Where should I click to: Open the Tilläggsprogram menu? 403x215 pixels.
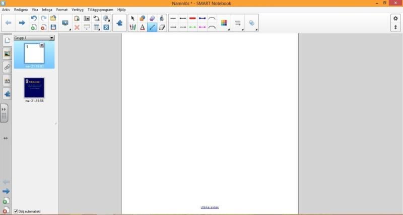click(100, 10)
